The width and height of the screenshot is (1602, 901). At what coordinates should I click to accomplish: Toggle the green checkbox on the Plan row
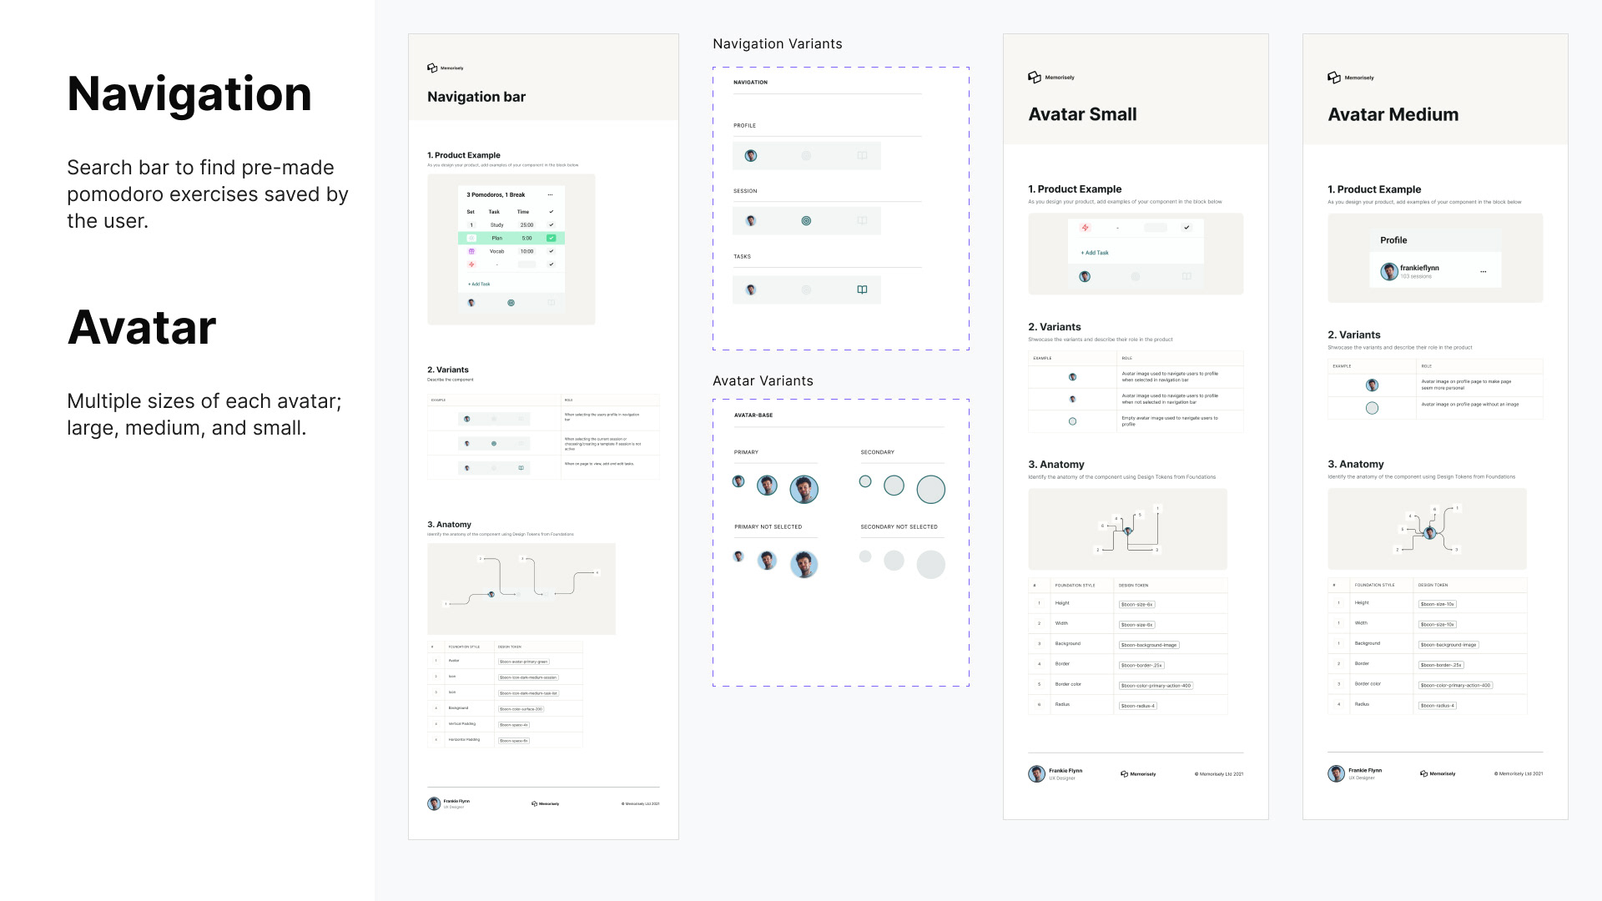click(551, 239)
